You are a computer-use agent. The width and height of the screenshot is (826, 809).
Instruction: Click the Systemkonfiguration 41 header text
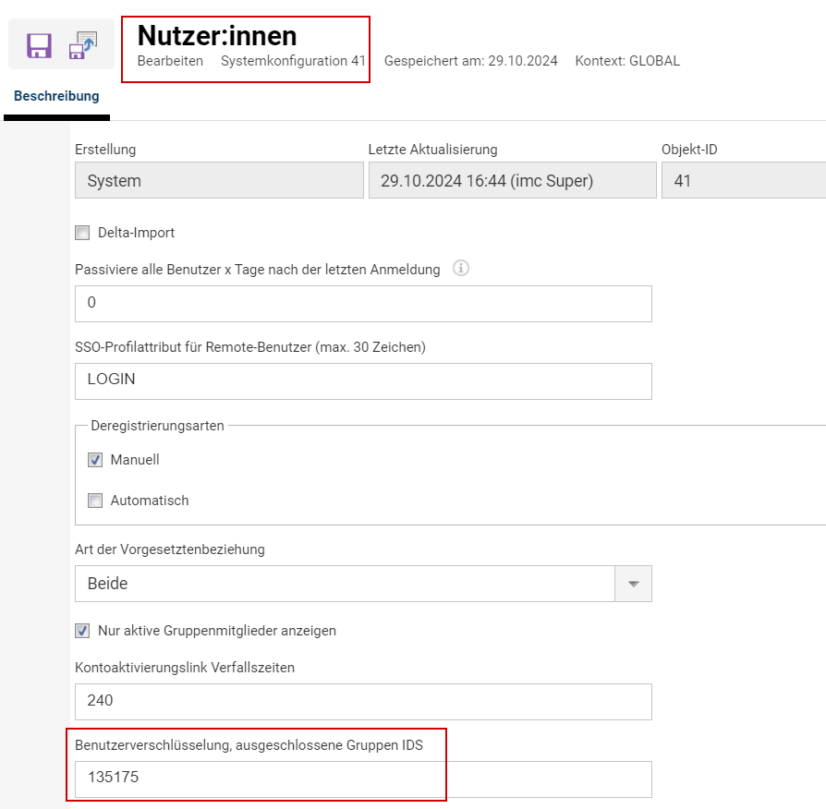(293, 61)
